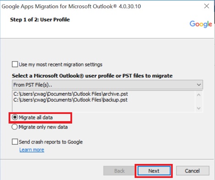Proceed with the Next button
This screenshot has width=215, height=180.
pyautogui.click(x=154, y=171)
